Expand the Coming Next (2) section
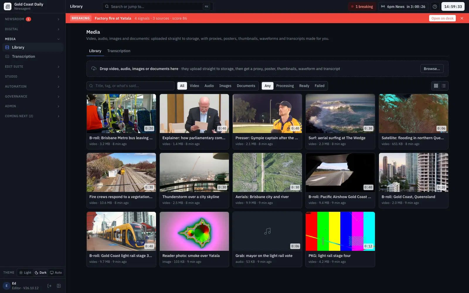Screen dimensions: 469x293 pyautogui.click(x=33, y=116)
